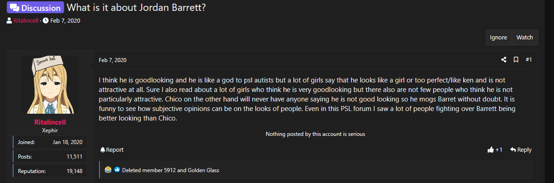
Task: Click thread starter Ritalincell below the title
Action: point(26,21)
